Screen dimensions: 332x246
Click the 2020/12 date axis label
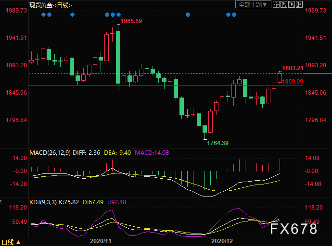point(222,241)
